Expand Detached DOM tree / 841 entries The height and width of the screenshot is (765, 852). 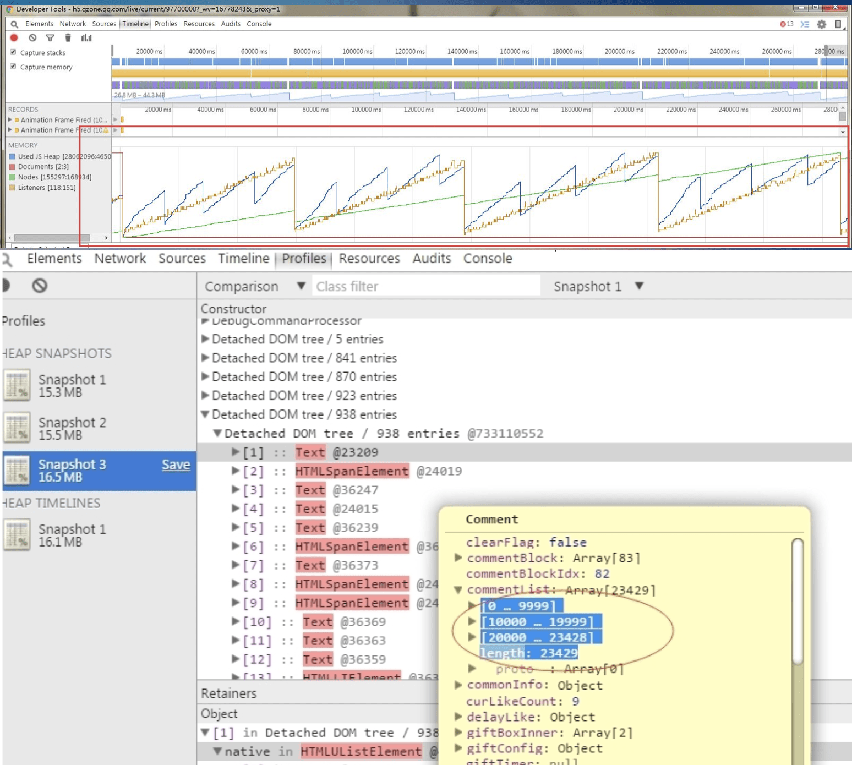pos(205,358)
